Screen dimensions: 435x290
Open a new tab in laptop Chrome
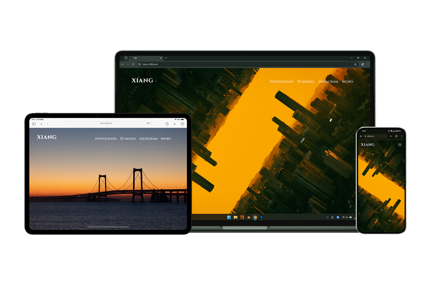click(166, 58)
